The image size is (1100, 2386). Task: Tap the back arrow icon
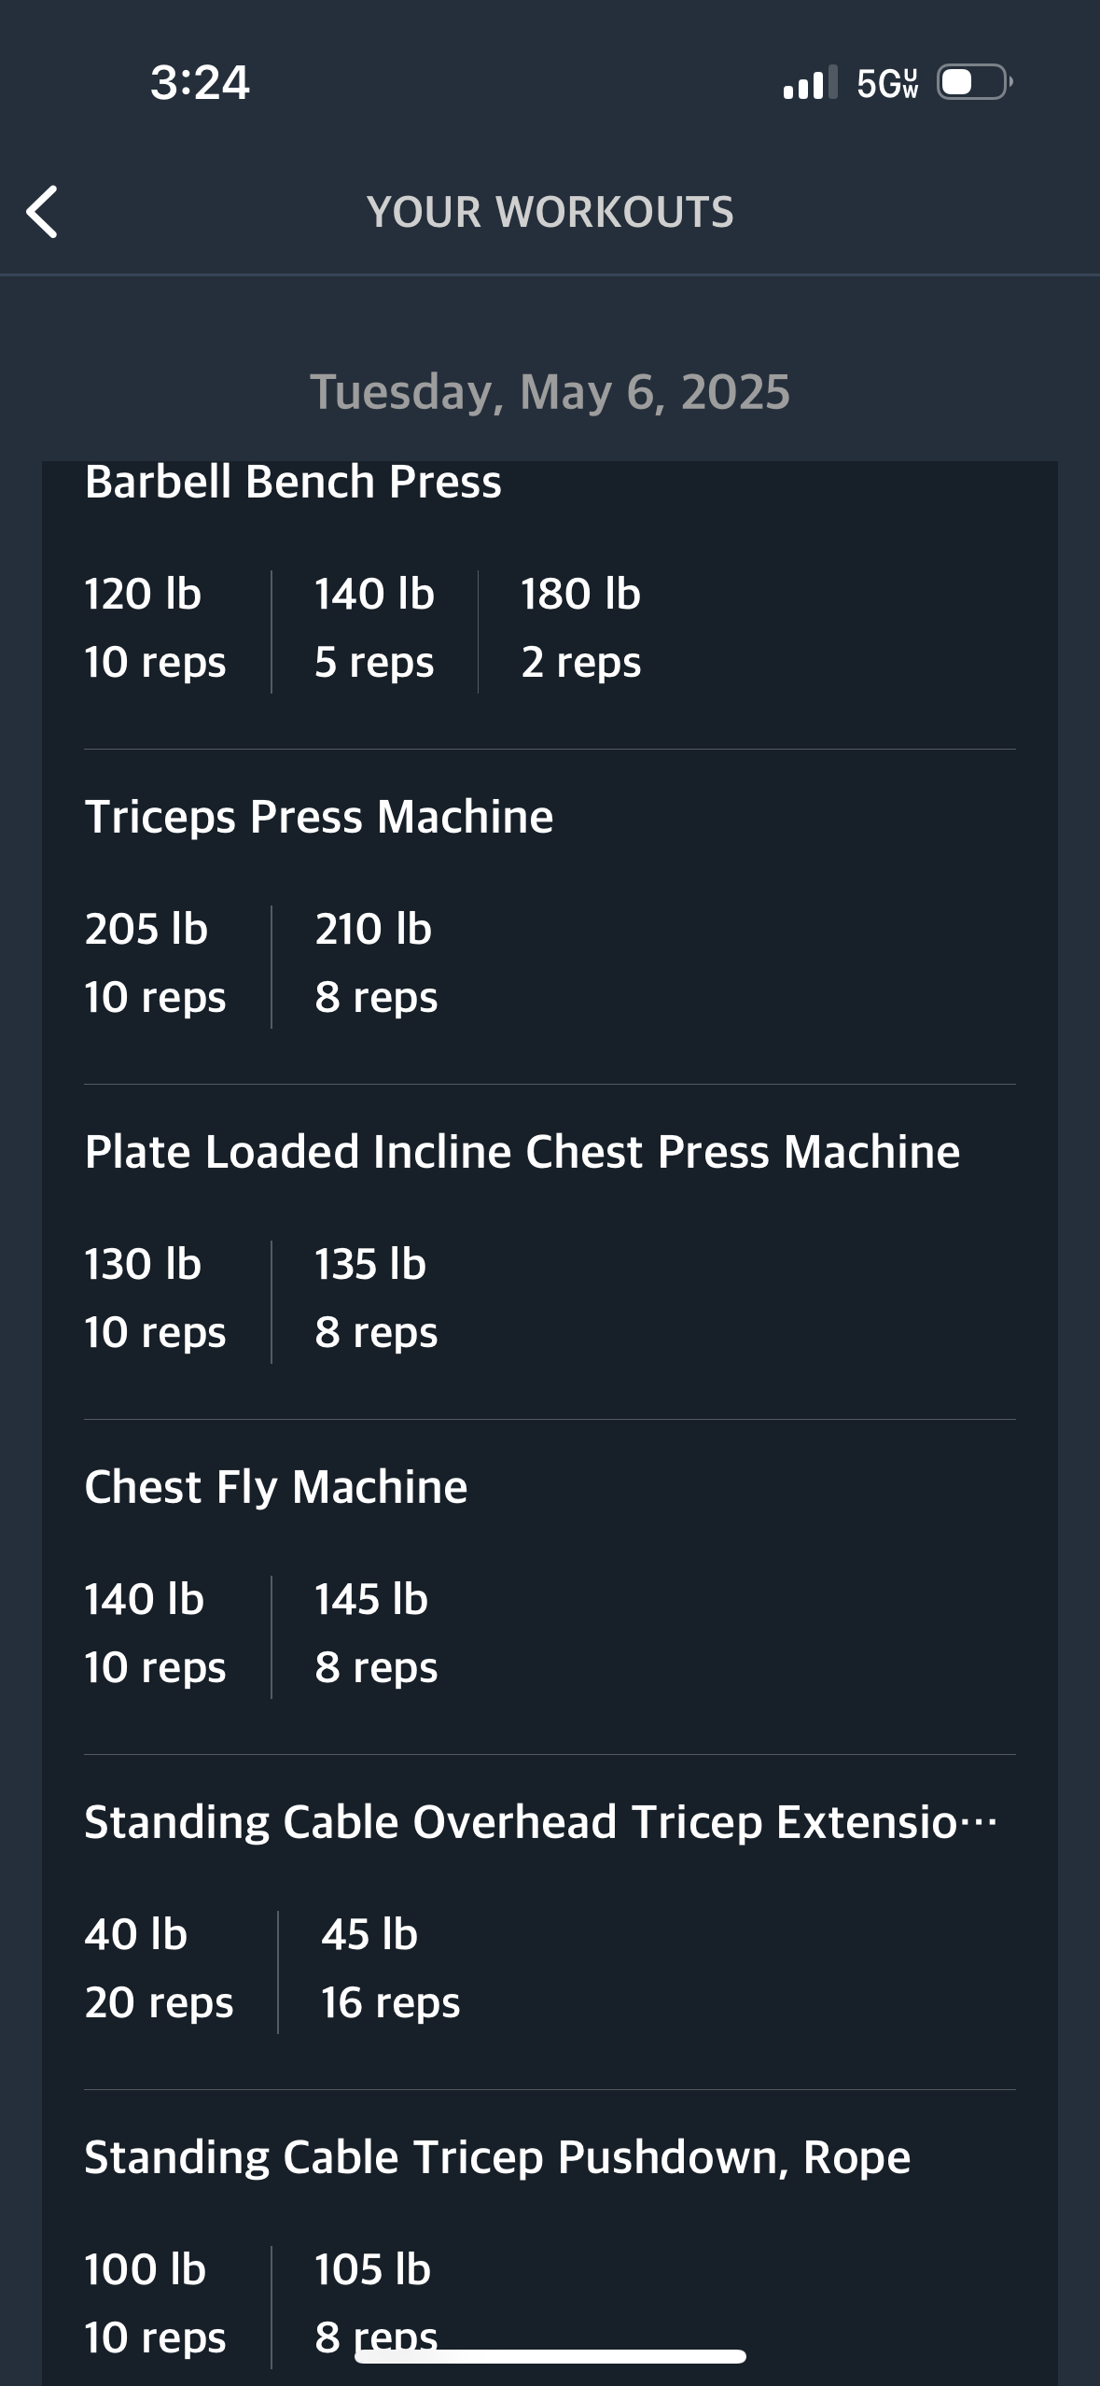(x=42, y=212)
